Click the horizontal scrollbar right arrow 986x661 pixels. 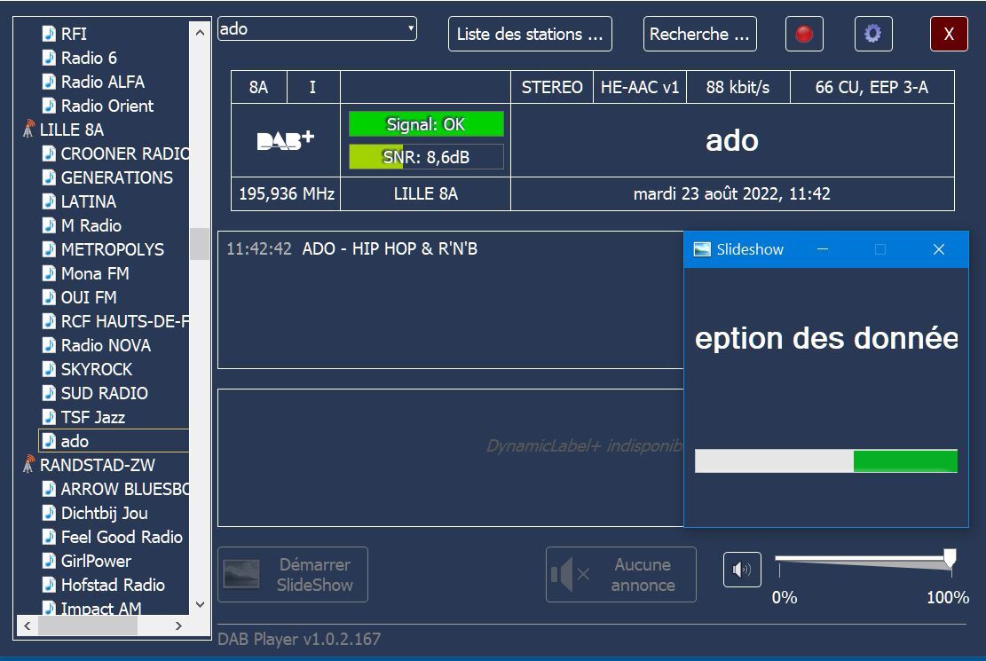[x=178, y=626]
